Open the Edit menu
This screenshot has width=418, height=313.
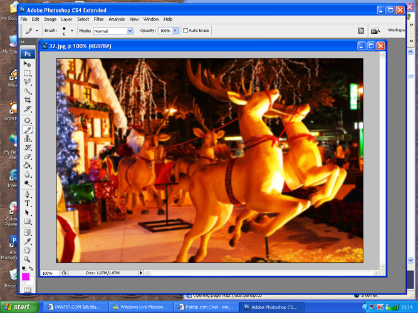(36, 19)
